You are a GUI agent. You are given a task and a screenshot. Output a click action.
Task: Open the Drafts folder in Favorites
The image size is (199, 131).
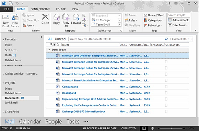click(10, 55)
